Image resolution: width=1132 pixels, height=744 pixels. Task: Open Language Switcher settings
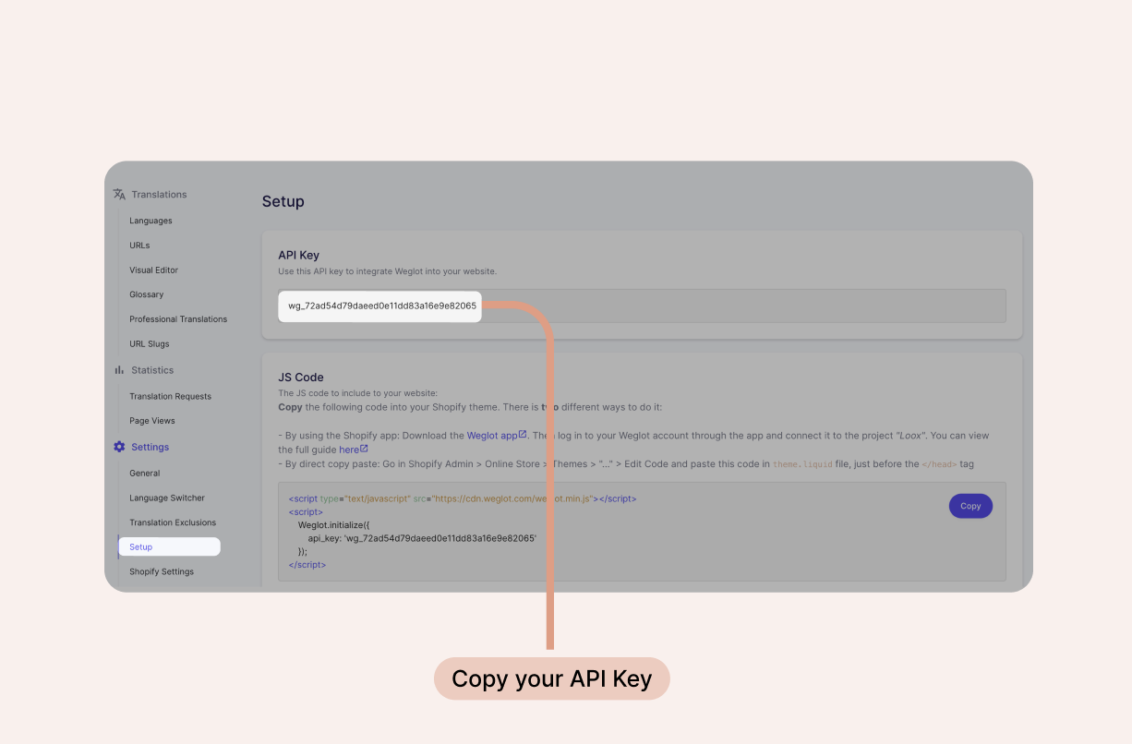tap(167, 498)
